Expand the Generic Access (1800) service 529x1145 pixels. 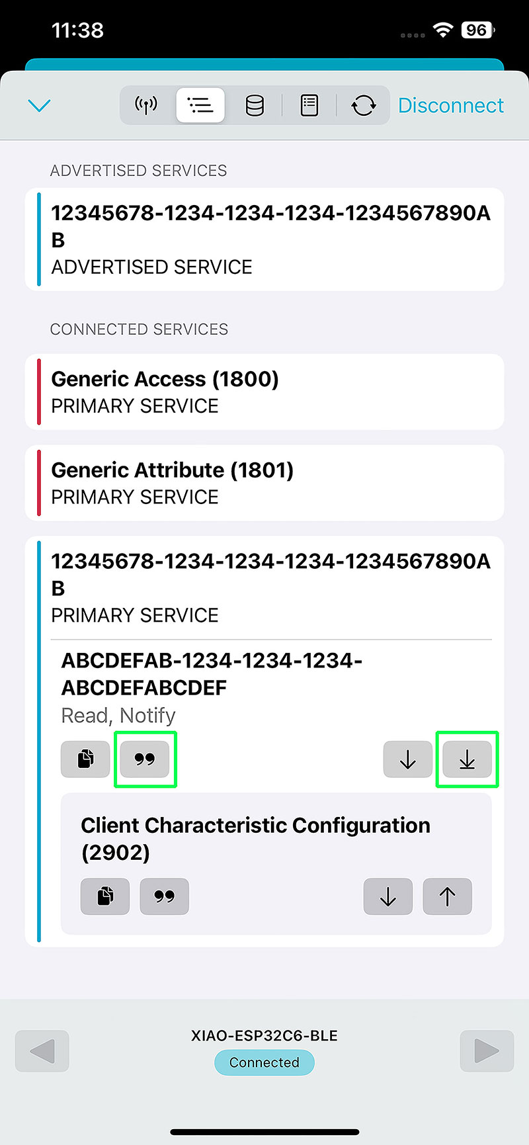(264, 392)
